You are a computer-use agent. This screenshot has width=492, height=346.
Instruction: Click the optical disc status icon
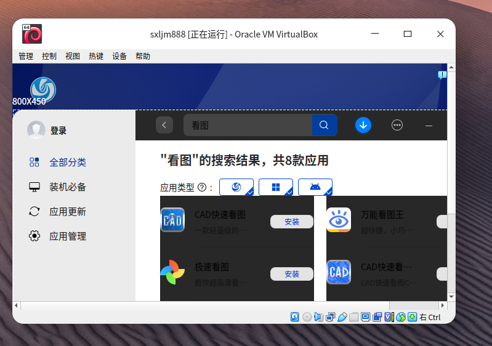[x=307, y=317]
